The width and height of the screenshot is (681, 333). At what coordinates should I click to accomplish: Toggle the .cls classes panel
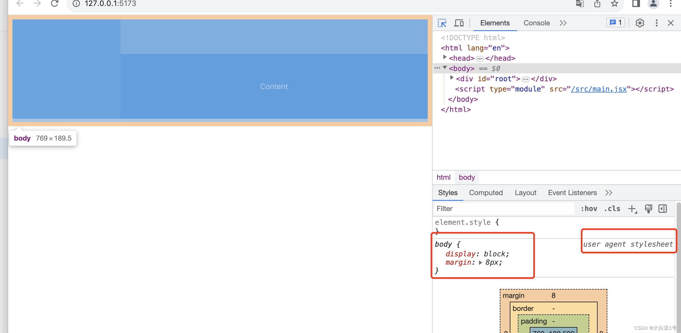pos(612,209)
